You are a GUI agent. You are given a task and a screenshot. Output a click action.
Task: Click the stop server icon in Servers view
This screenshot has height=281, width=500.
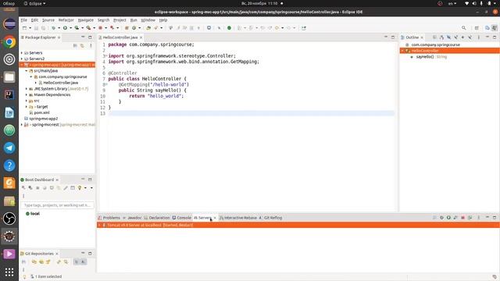462,218
